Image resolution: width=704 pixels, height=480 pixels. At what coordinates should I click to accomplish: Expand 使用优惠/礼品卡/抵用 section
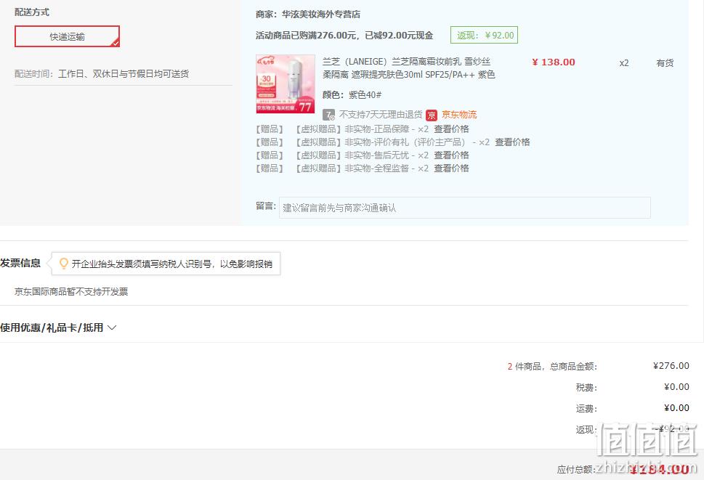[x=58, y=328]
